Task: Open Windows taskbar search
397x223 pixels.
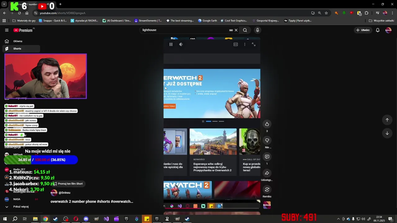Action: pyautogui.click(x=15, y=219)
